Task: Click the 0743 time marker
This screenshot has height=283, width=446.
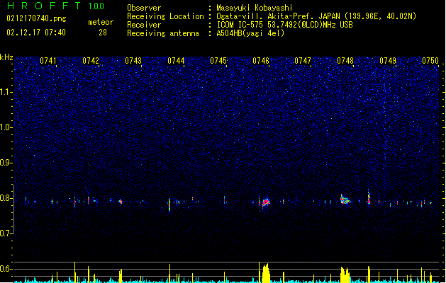Action: coord(133,61)
